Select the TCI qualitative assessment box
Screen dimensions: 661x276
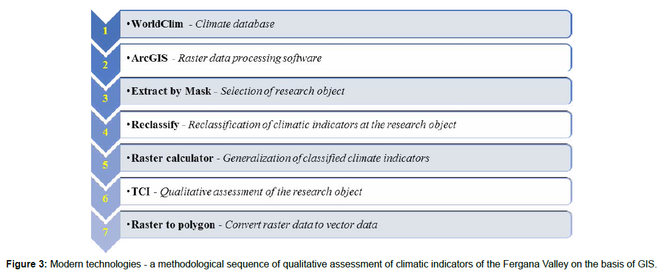pos(346,192)
